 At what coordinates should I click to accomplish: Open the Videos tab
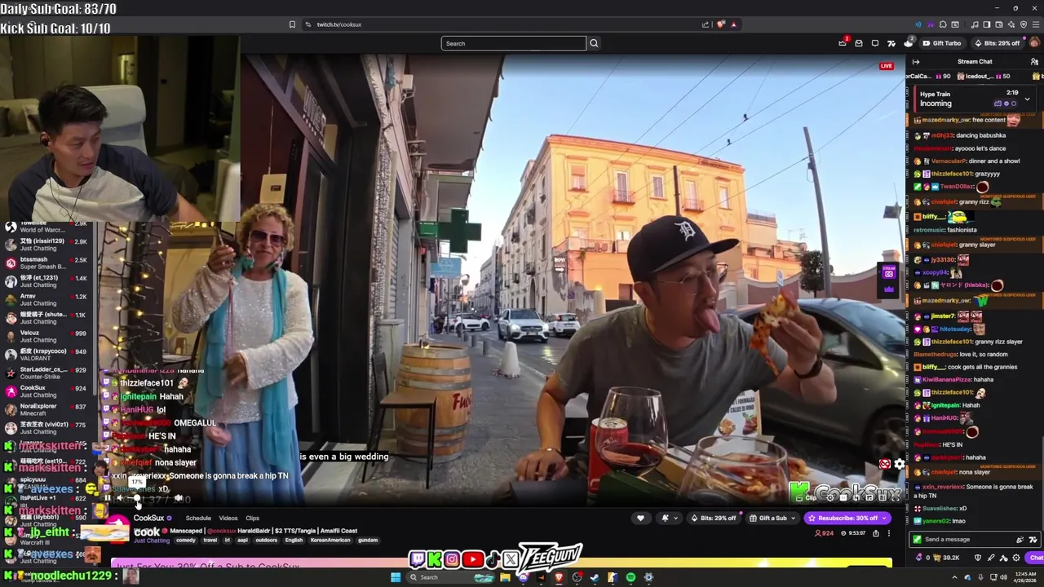(228, 518)
